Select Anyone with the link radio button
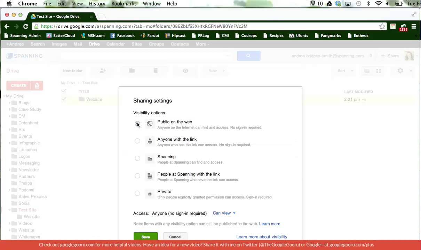Image resolution: width=421 pixels, height=250 pixels. pos(137,141)
